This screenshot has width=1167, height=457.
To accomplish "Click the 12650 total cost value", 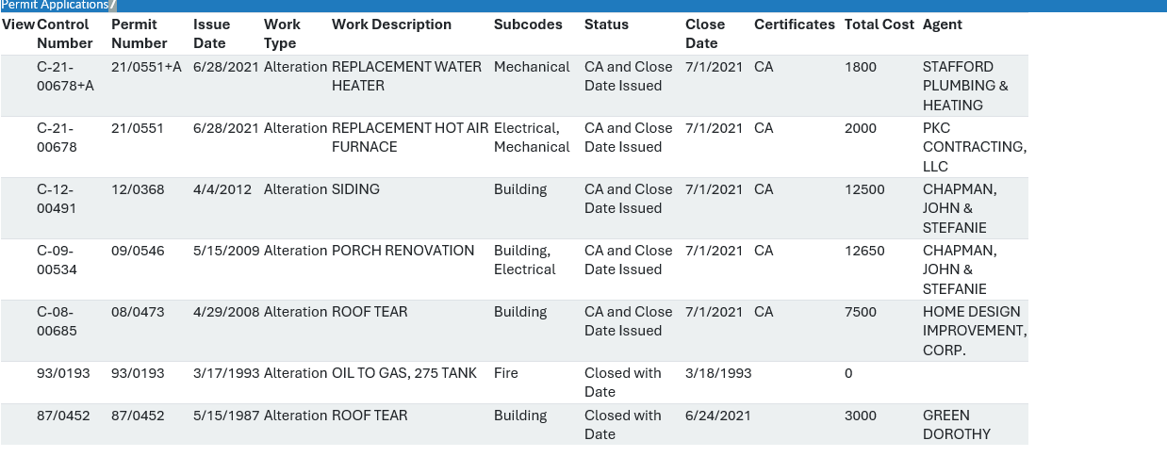I will [864, 251].
